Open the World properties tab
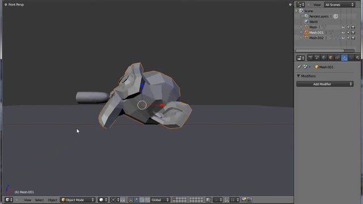363x204 pixels. (x=324, y=58)
